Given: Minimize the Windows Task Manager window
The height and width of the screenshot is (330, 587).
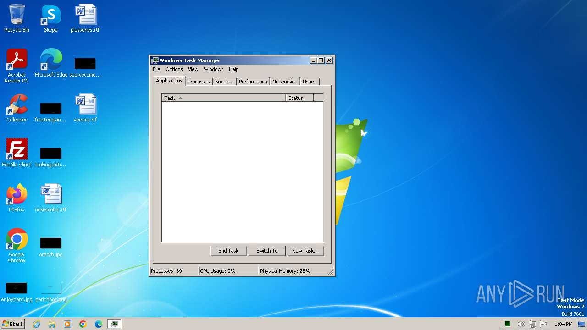Looking at the screenshot, I should coord(313,60).
